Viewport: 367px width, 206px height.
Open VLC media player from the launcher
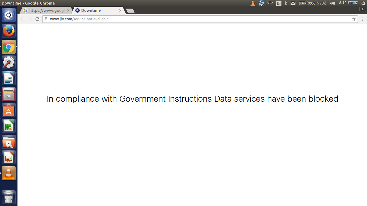pos(9,173)
